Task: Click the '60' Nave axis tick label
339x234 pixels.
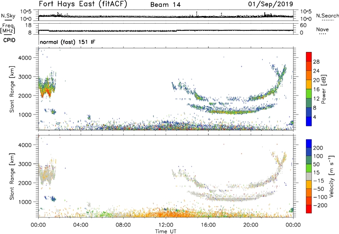Action: 303,25
